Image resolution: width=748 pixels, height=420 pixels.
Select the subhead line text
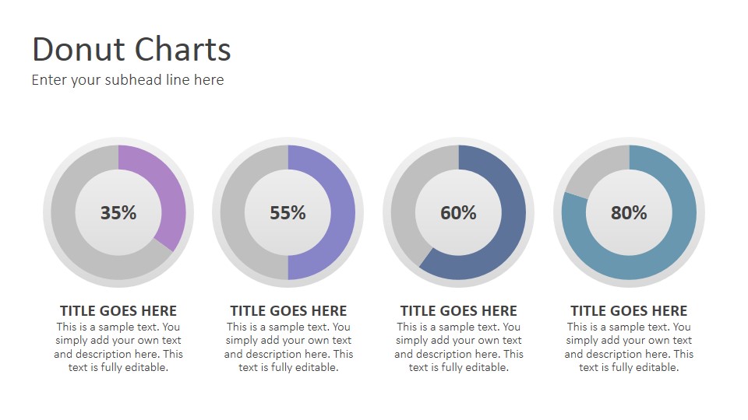click(x=128, y=80)
